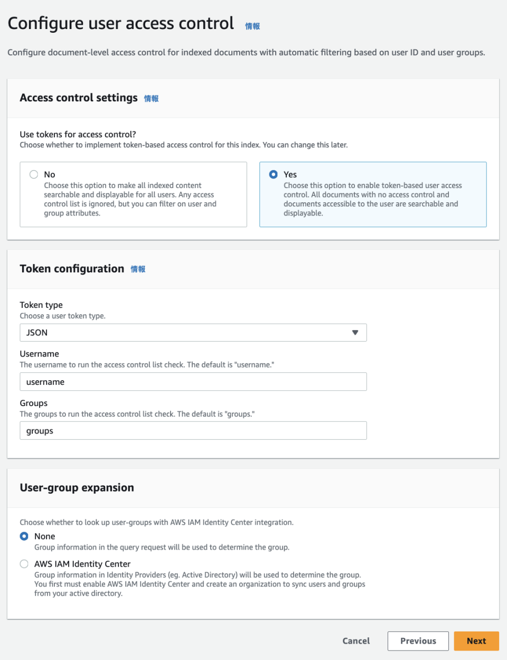
Task: Click the "AWS IAM Identity Center" option label
Action: pyautogui.click(x=82, y=564)
